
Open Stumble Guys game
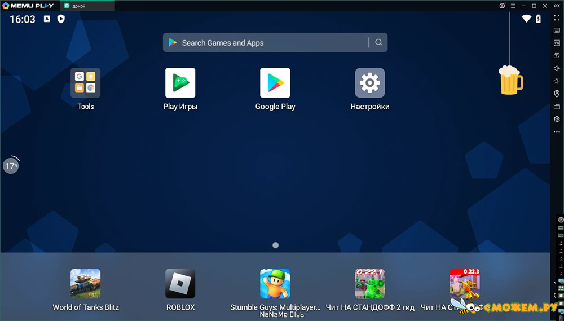[x=275, y=284]
